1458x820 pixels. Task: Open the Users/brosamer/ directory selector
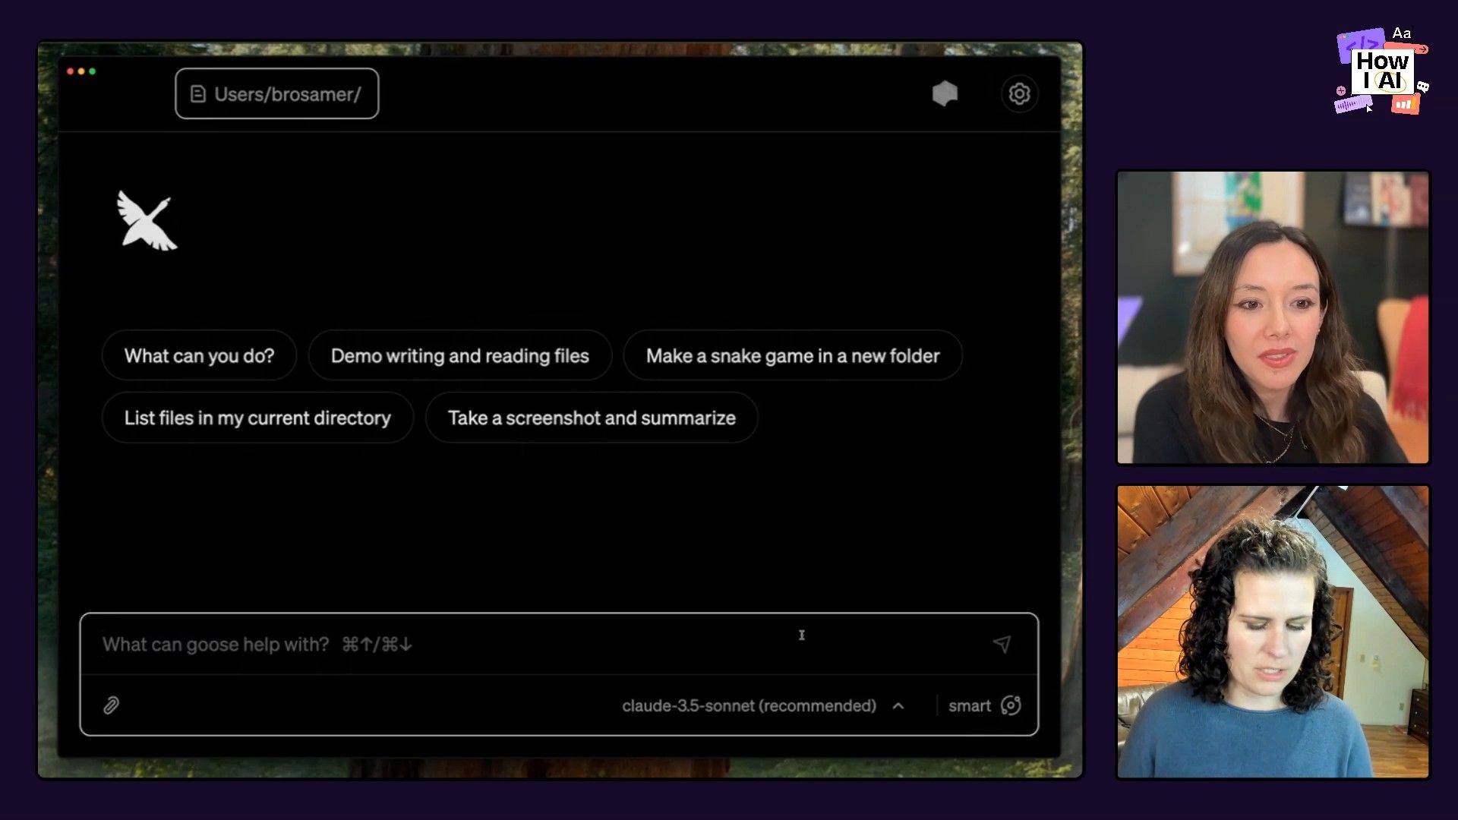(276, 93)
